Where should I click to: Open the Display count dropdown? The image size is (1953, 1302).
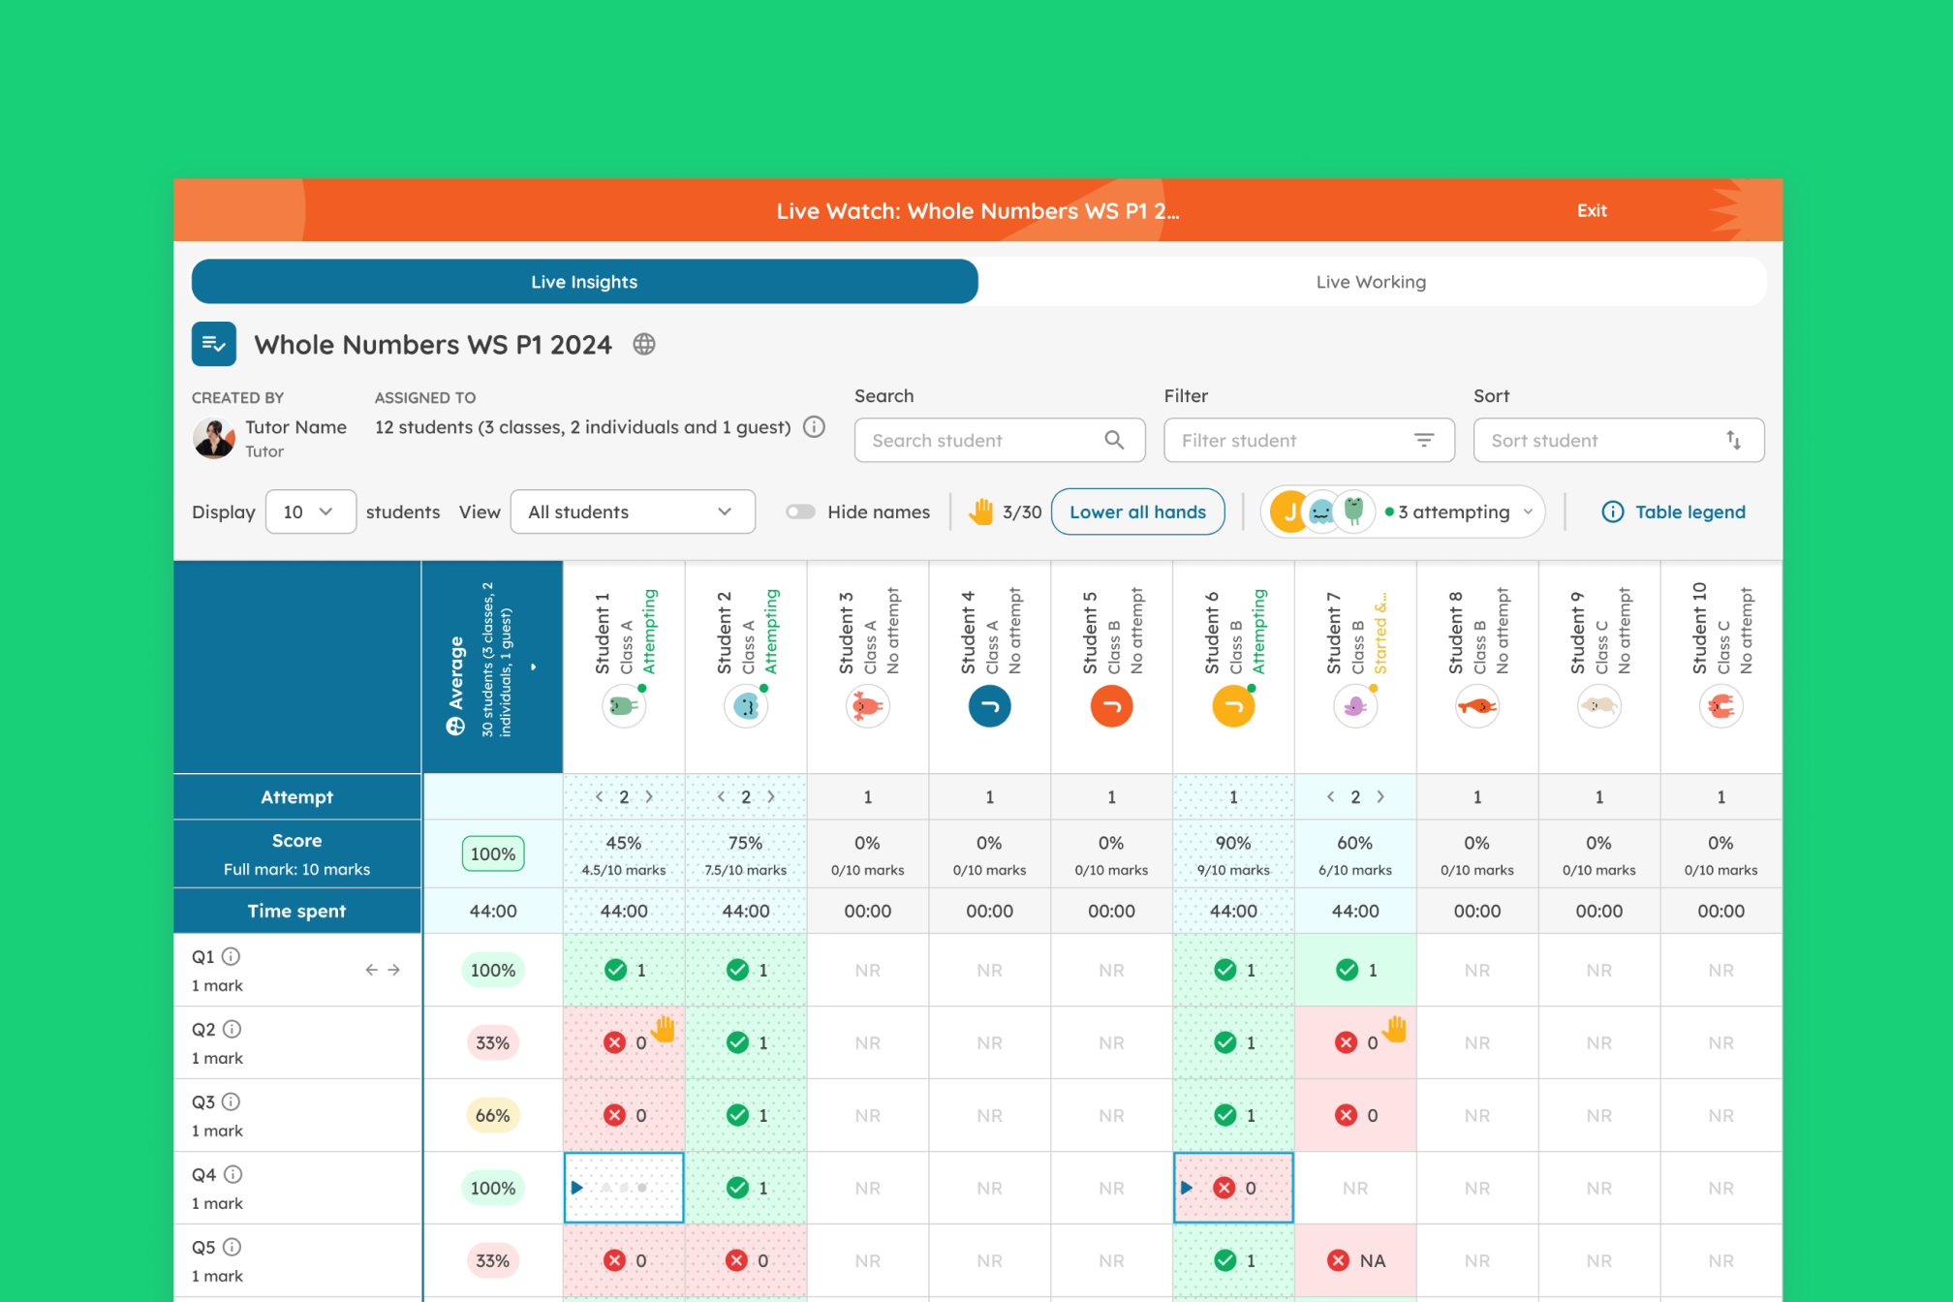[310, 511]
